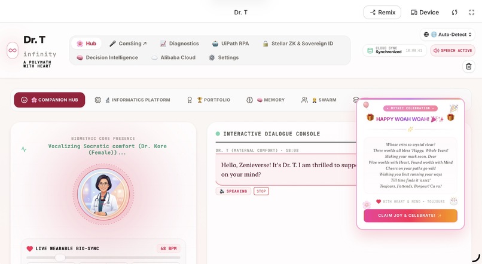Click the 68 BPM badge
Viewport: 482px width, 264px height.
[169, 248]
